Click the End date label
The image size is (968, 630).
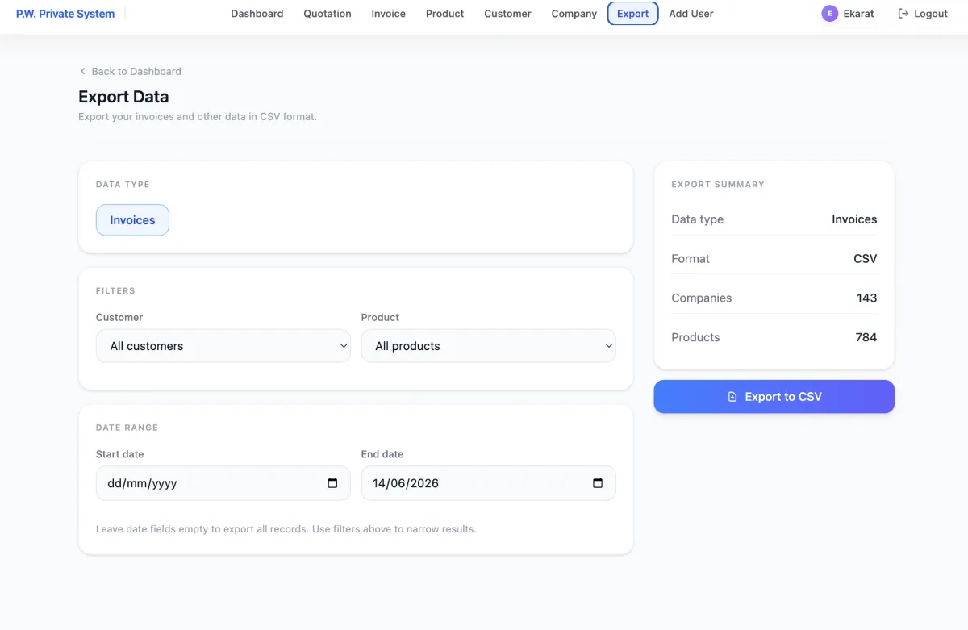tap(382, 454)
